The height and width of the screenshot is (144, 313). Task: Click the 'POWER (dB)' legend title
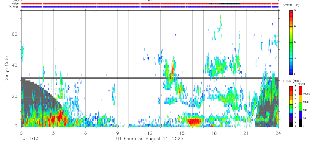coord(291,5)
